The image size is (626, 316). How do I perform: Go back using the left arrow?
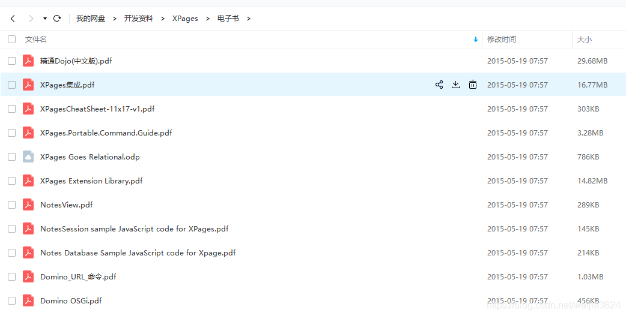(x=13, y=19)
